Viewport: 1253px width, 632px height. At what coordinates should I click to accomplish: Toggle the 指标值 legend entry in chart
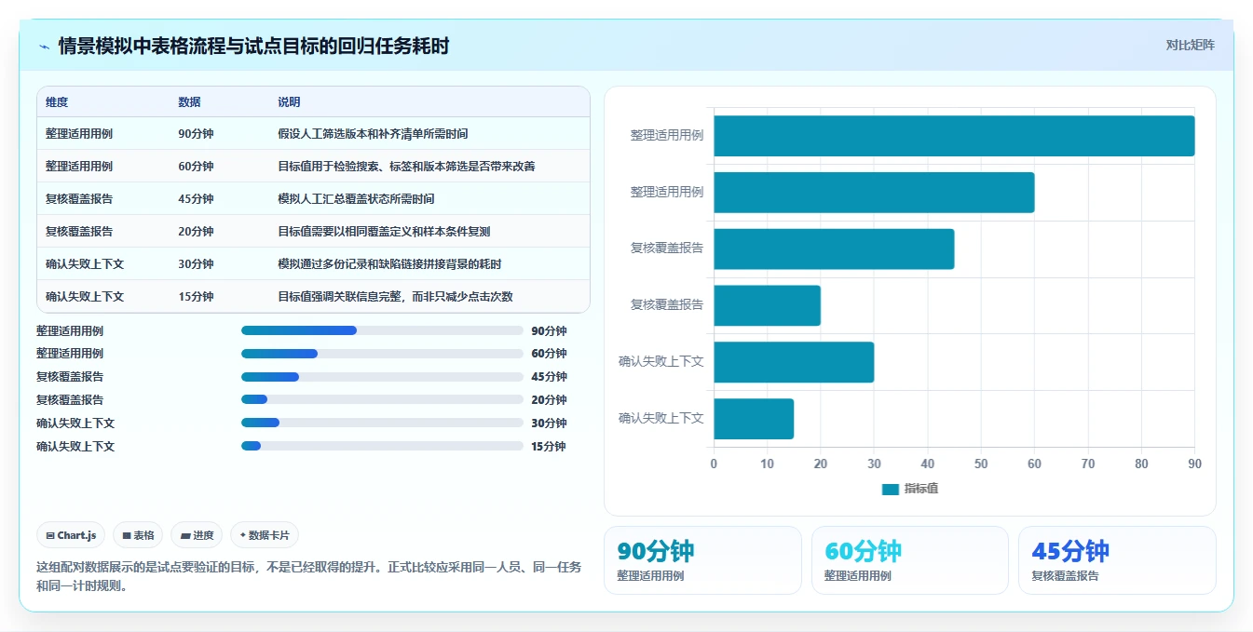910,489
